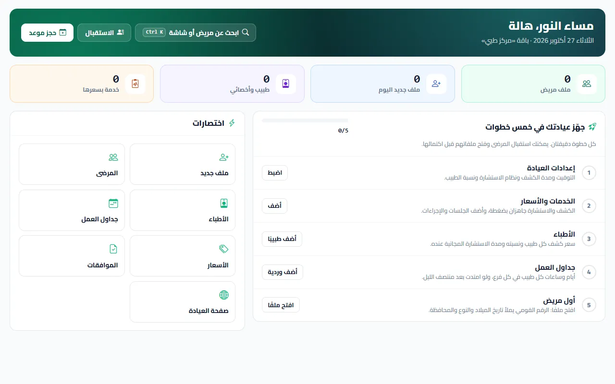Click the patients group icon on ملف مريض card
Viewport: 615px width, 384px height.
click(x=587, y=84)
